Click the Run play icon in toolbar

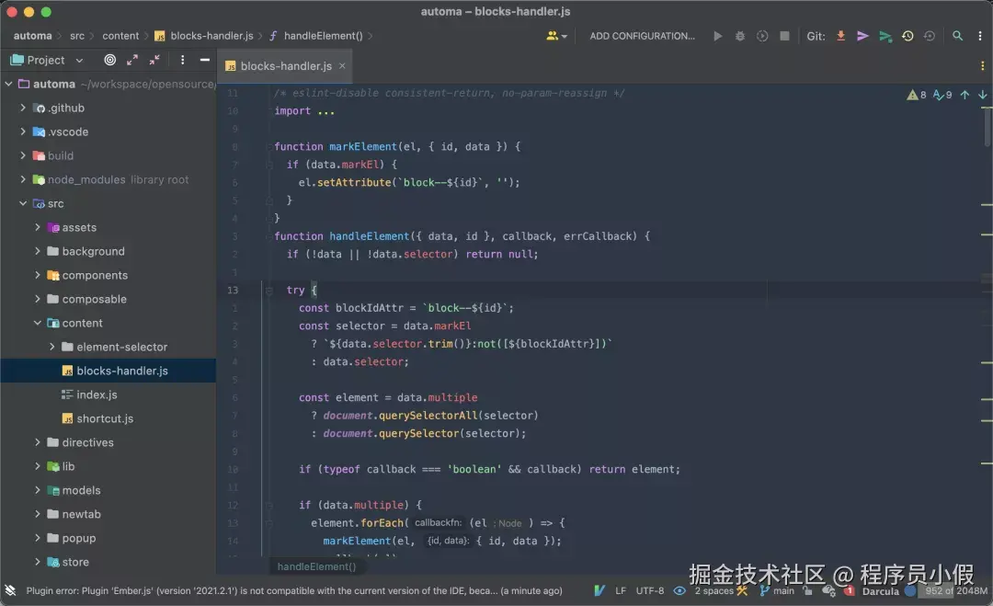point(718,36)
